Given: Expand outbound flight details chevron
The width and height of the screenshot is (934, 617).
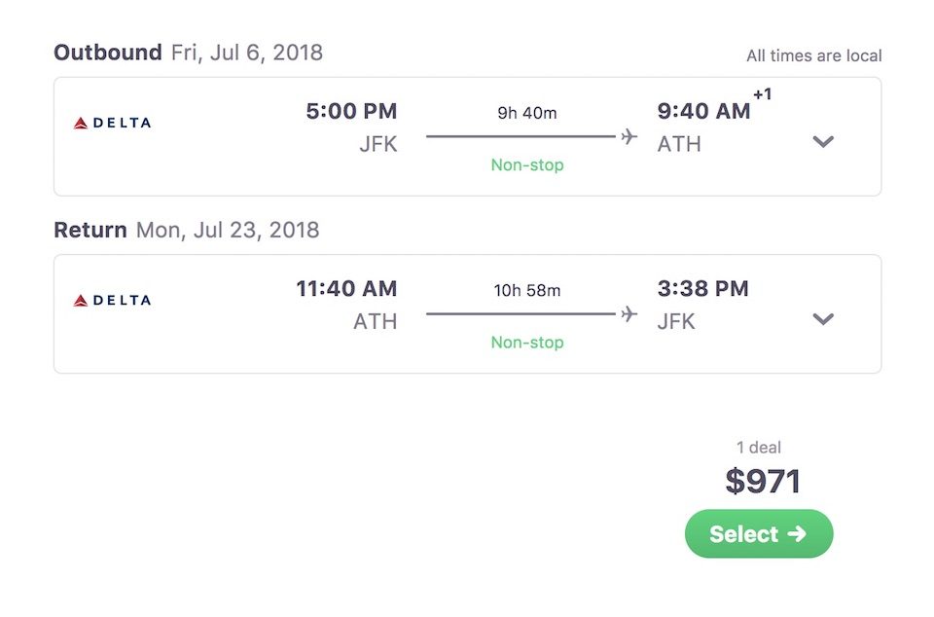Looking at the screenshot, I should click(823, 142).
